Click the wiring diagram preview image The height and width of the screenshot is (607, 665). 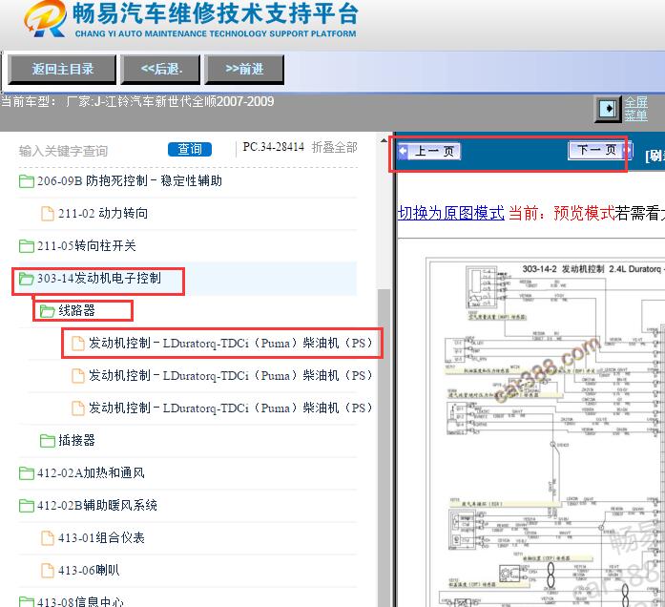(547, 431)
